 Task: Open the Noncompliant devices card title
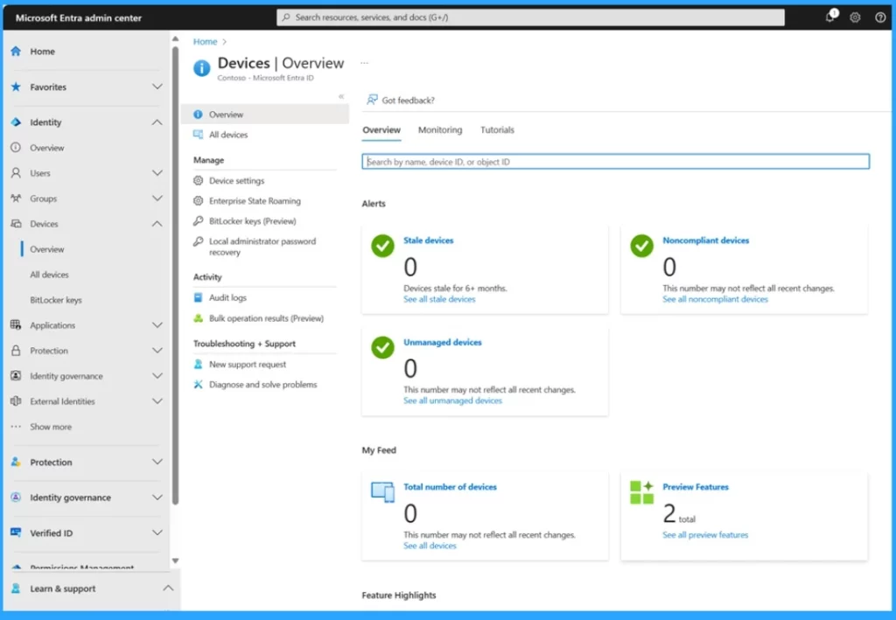pos(706,240)
